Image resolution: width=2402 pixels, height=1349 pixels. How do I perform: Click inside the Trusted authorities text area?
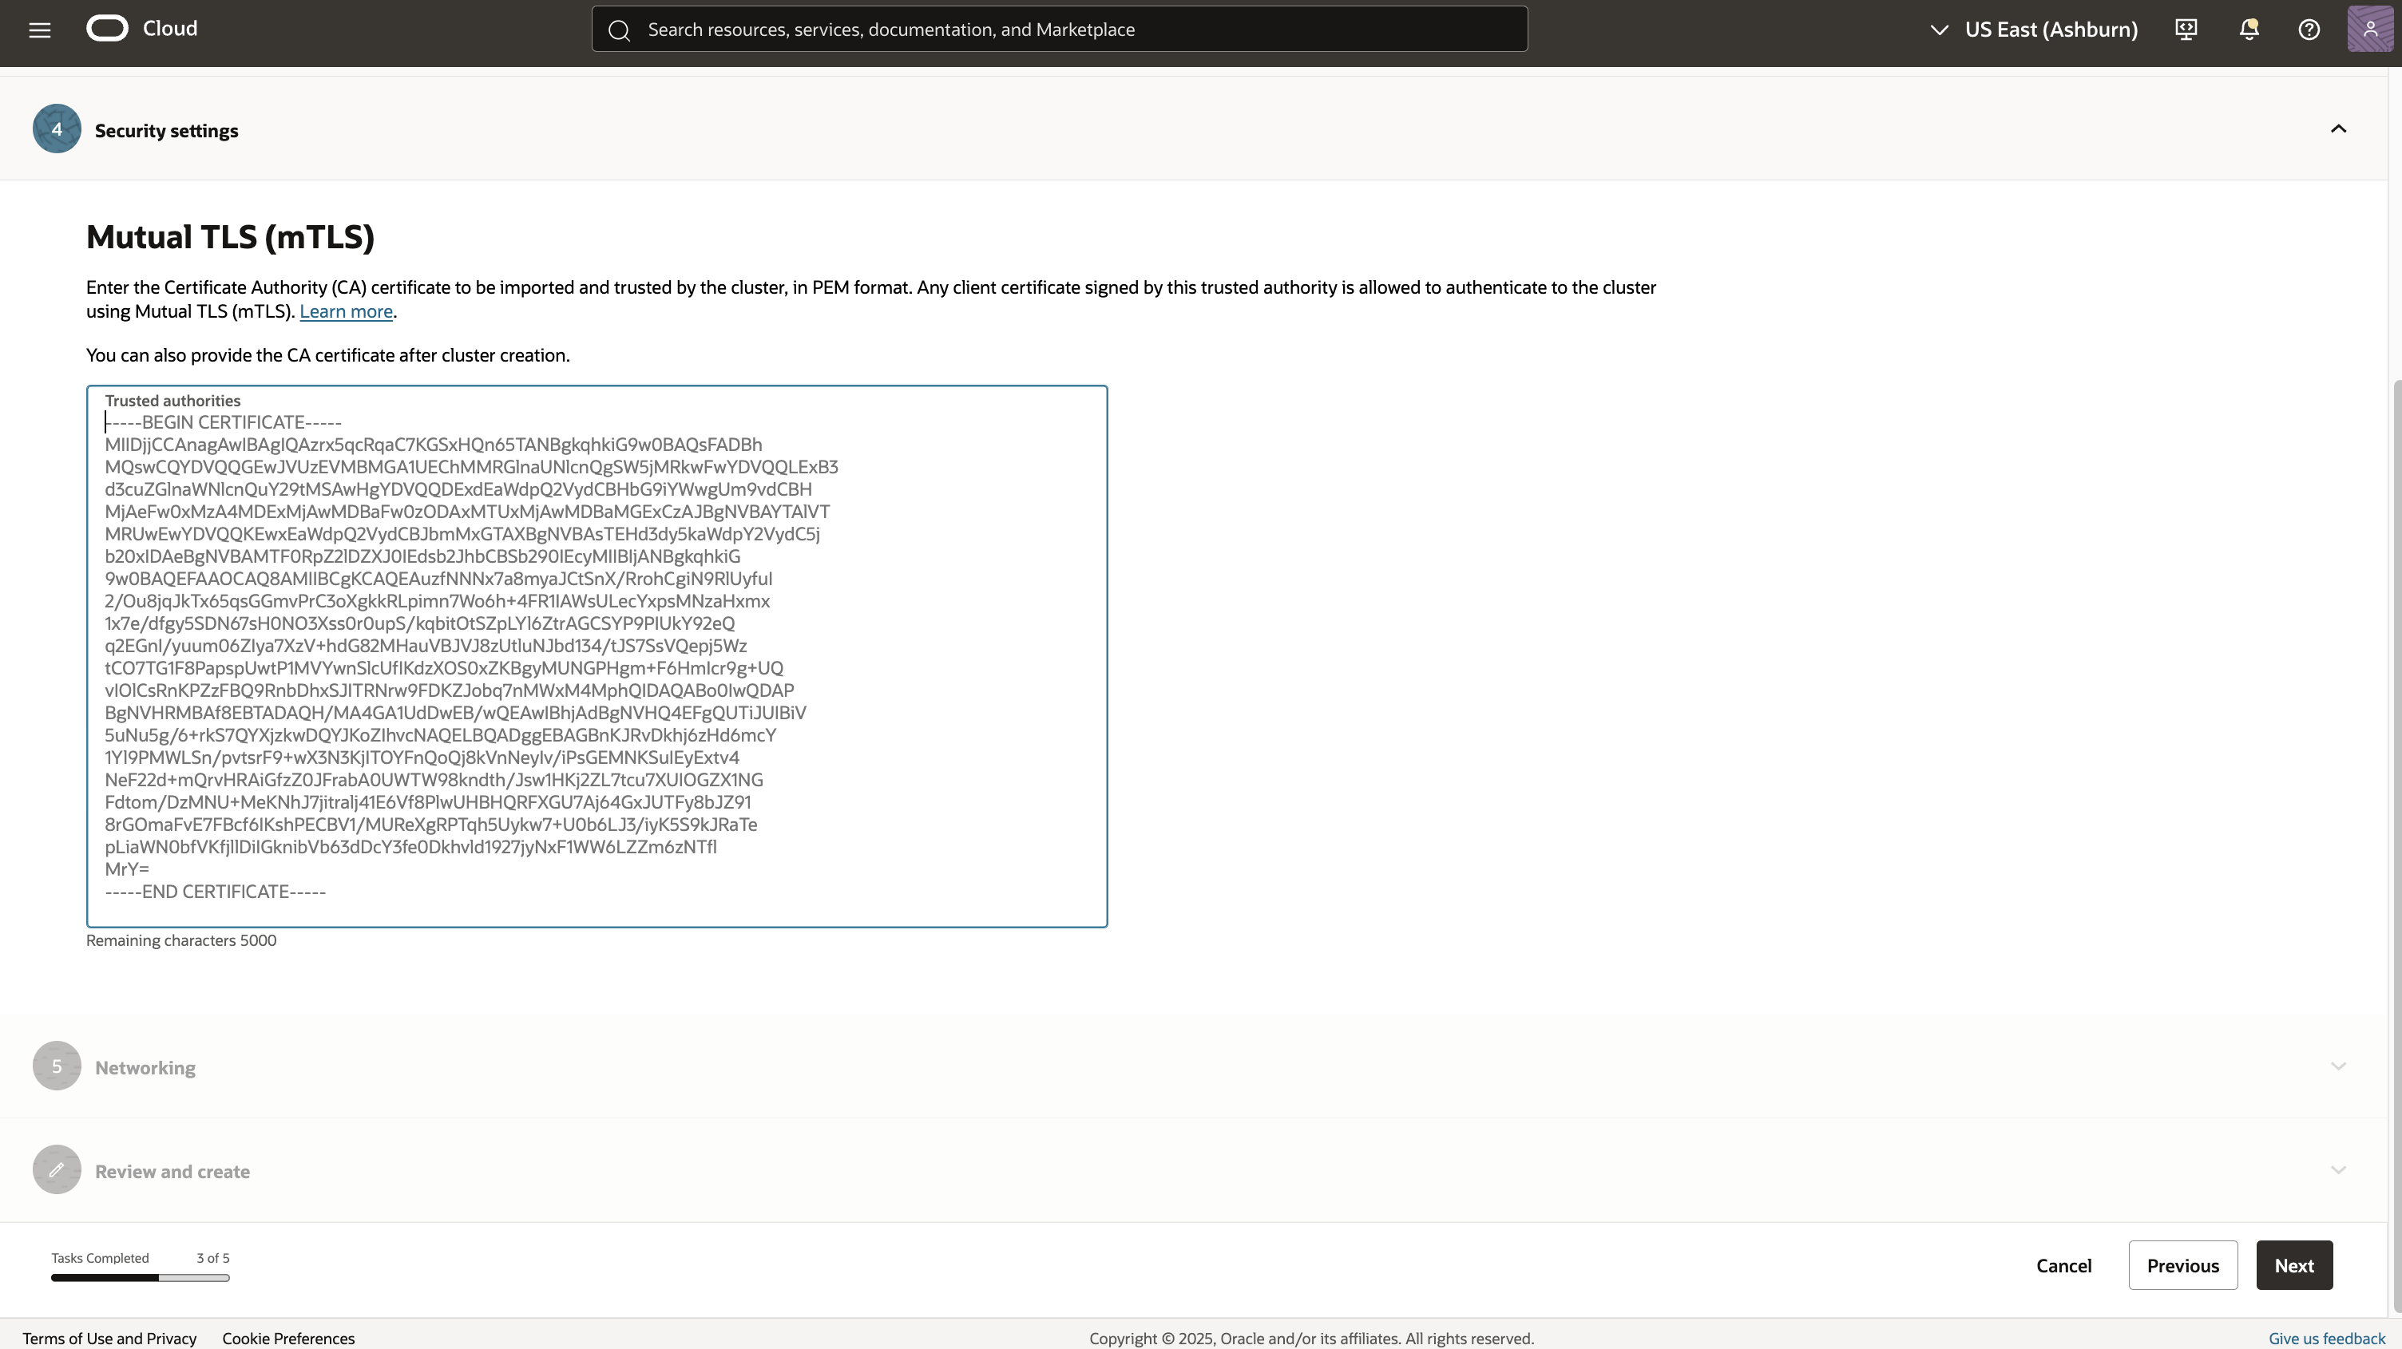coord(597,653)
